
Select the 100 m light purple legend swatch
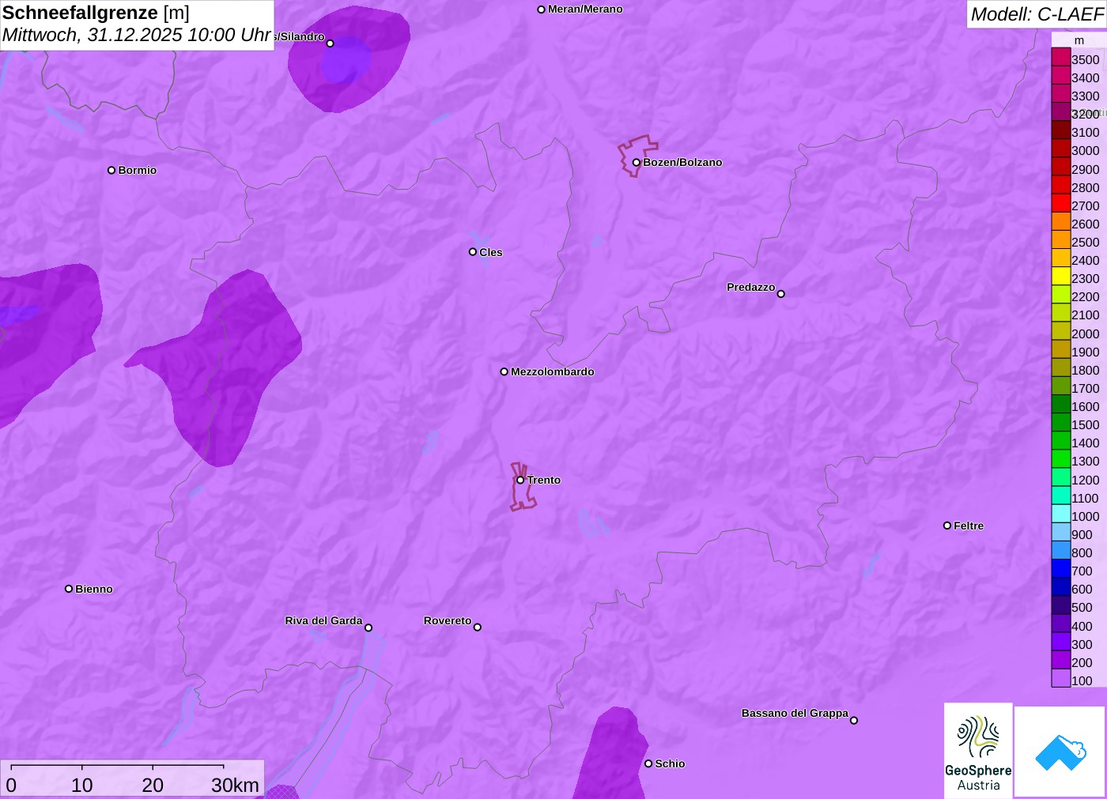1061,678
